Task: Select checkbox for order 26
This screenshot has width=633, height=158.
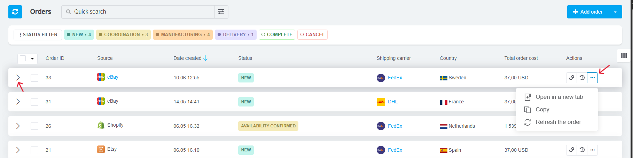Action: click(x=34, y=126)
